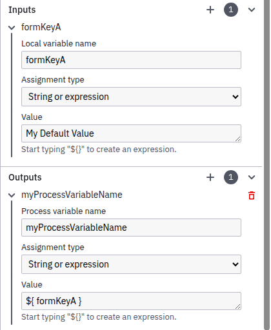Click the ${ formKeyA } value field
The image size is (271, 330).
[131, 301]
